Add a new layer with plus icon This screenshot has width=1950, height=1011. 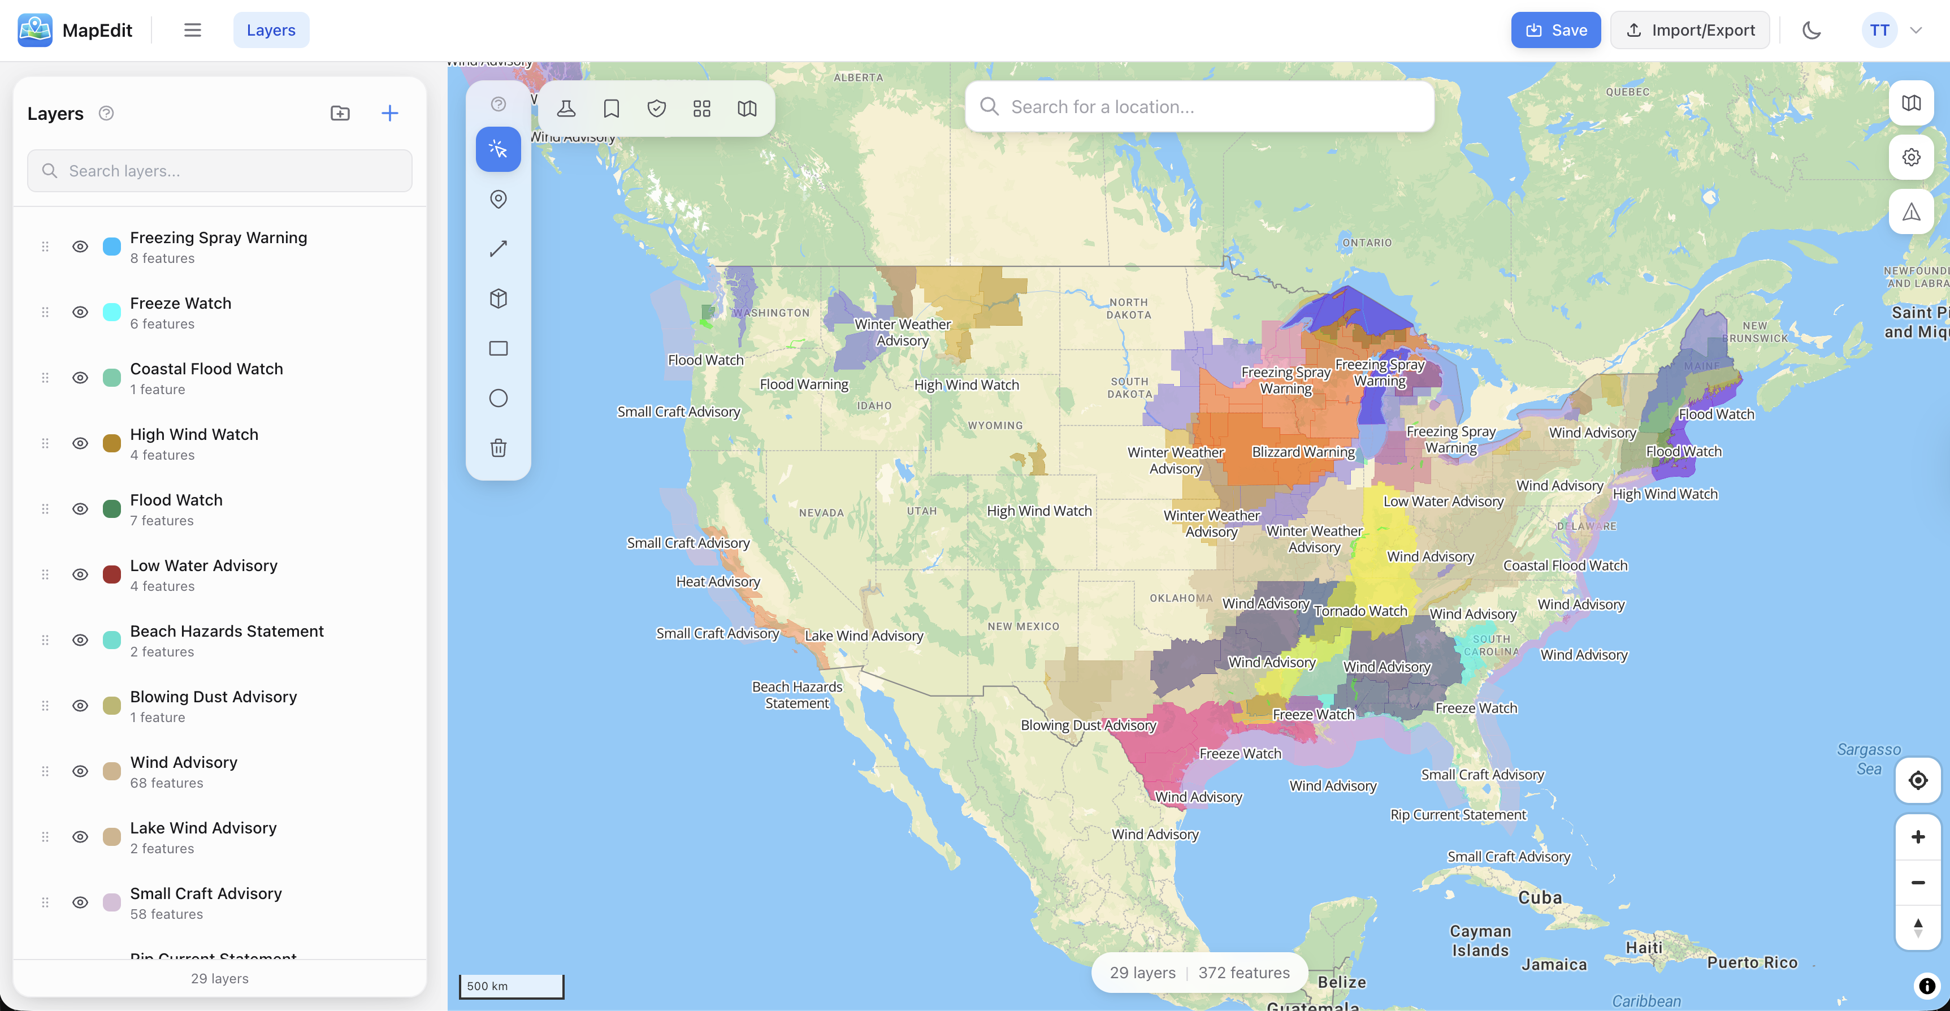(389, 114)
